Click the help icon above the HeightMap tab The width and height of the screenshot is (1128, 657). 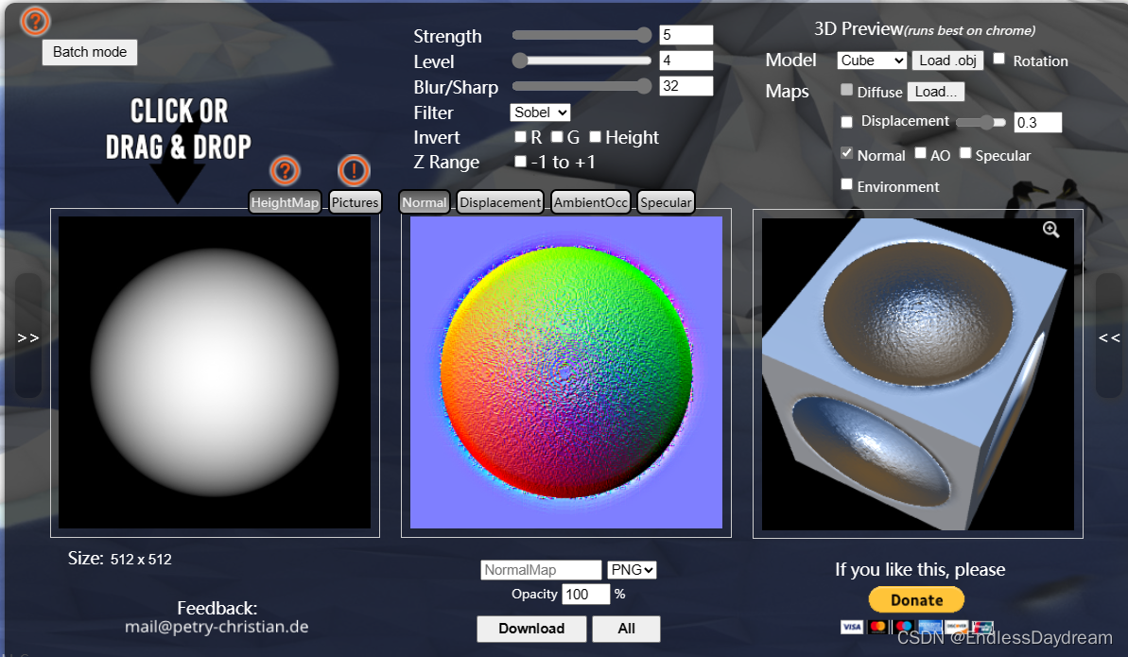[285, 171]
